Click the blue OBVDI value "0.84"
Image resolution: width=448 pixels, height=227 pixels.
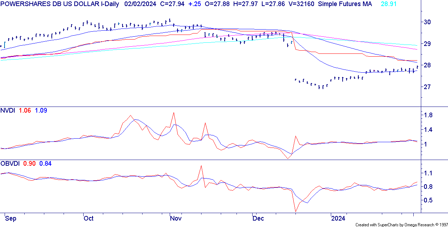(x=45, y=164)
